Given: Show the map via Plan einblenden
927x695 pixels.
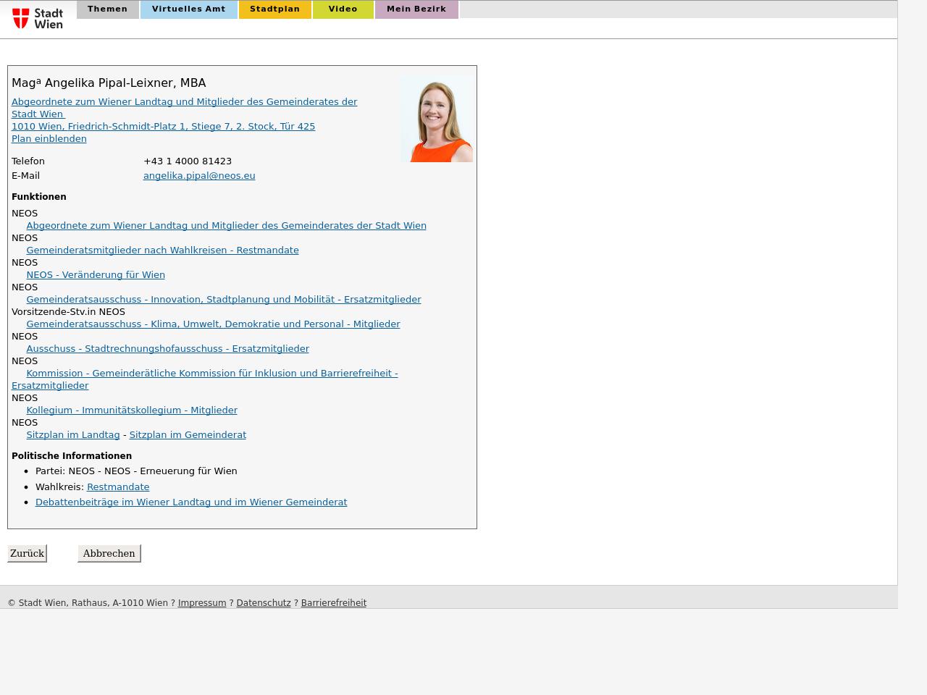Looking at the screenshot, I should pos(49,139).
